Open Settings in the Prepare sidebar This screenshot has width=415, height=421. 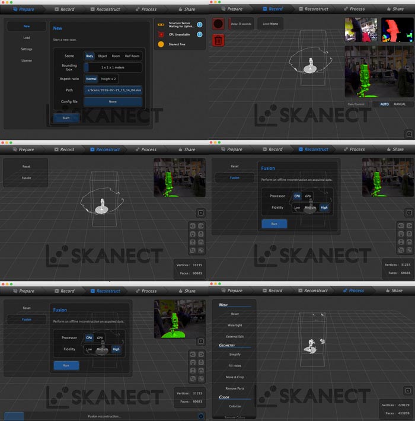[27, 49]
